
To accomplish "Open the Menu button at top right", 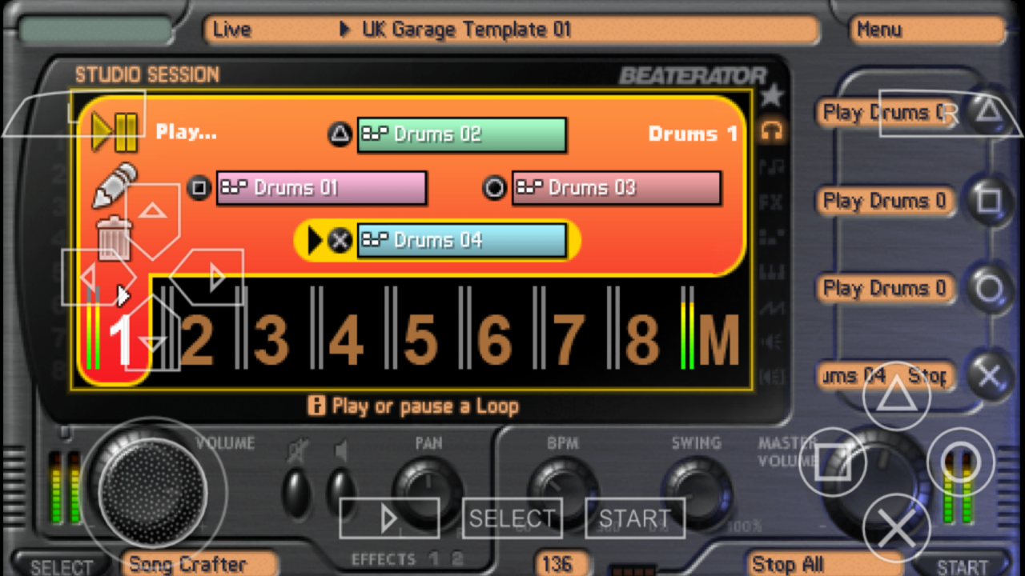I will click(x=927, y=30).
